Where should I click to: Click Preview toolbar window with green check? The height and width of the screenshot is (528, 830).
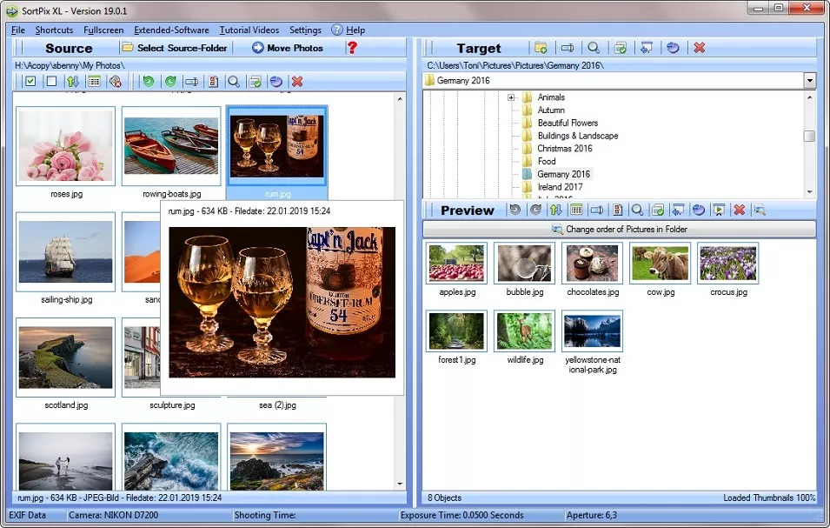click(658, 211)
